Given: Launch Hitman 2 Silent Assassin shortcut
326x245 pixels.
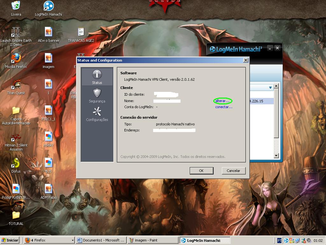Looking at the screenshot, I should [x=16, y=137].
